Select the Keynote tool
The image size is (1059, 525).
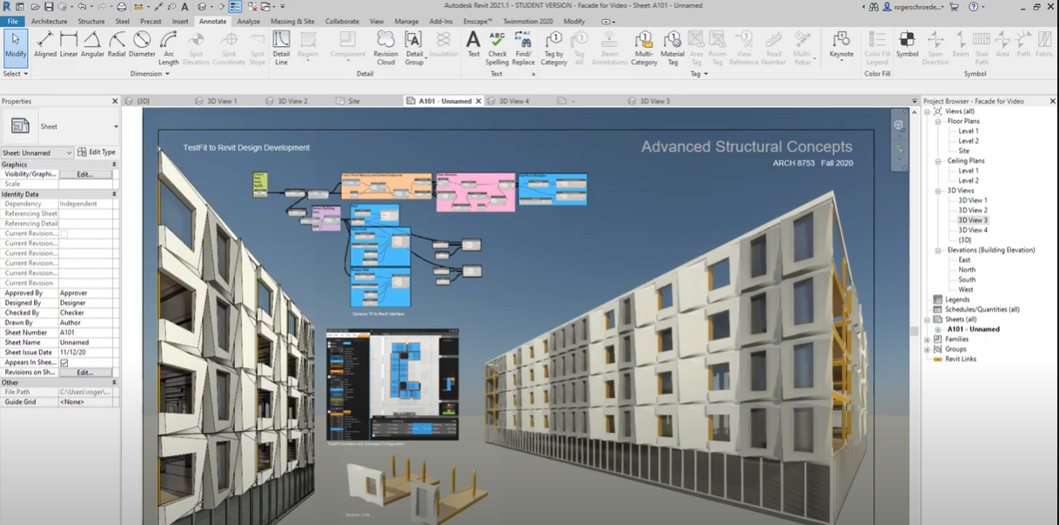click(841, 44)
